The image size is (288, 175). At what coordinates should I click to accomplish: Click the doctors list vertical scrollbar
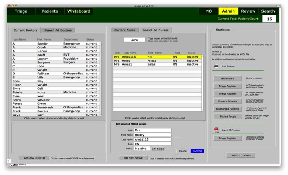point(101,79)
